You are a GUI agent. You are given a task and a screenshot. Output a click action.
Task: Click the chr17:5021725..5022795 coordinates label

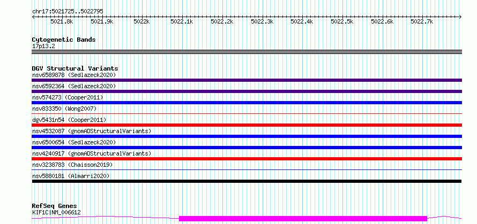point(68,12)
